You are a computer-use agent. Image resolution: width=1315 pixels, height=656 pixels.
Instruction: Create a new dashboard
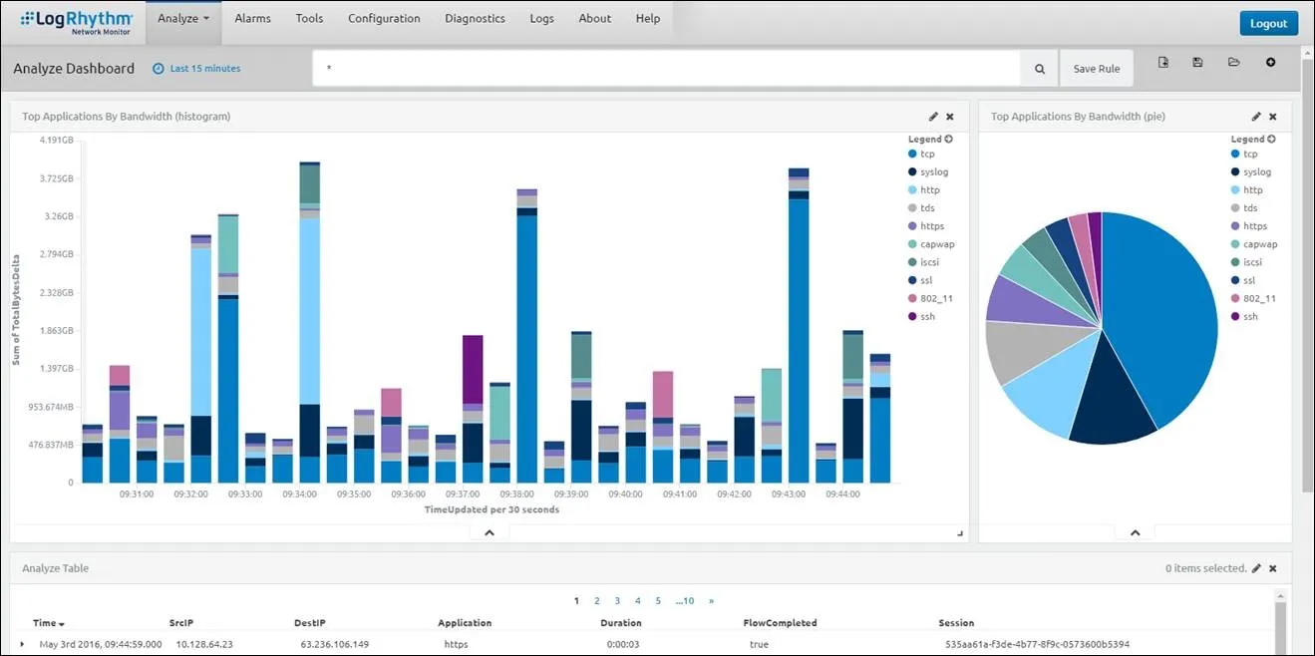pos(1163,62)
